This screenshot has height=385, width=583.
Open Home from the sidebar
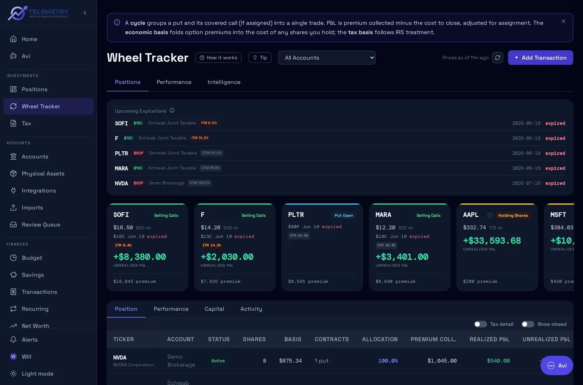click(x=48, y=39)
